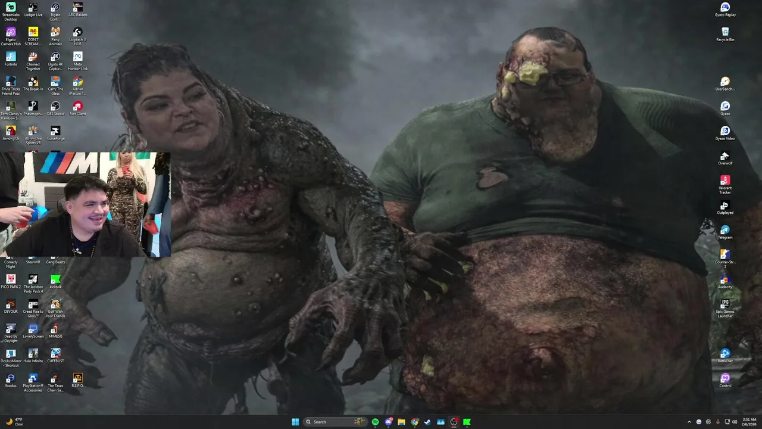Select OculusMirror Shortcut icon

(x=11, y=359)
